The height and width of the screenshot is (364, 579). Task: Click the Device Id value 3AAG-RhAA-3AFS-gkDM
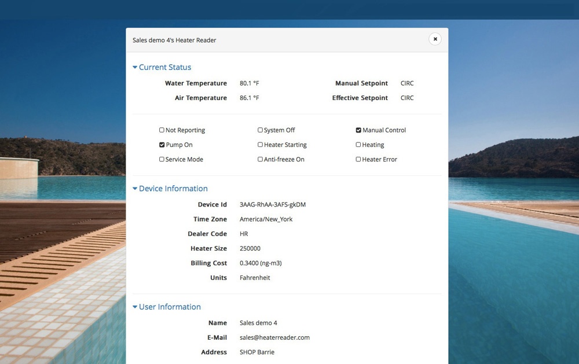pyautogui.click(x=273, y=204)
